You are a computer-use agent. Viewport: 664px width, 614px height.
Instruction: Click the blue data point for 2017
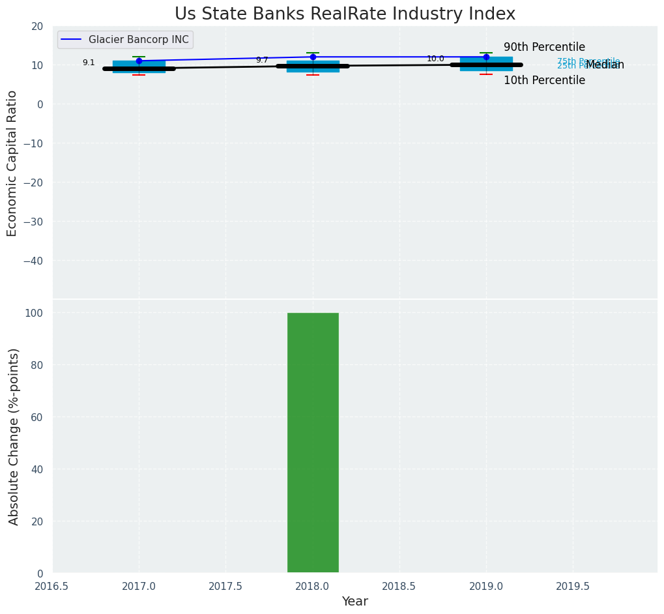pos(139,61)
